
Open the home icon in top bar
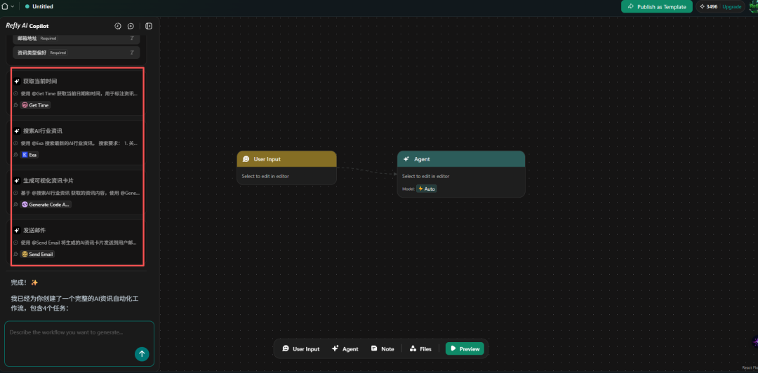pyautogui.click(x=6, y=6)
